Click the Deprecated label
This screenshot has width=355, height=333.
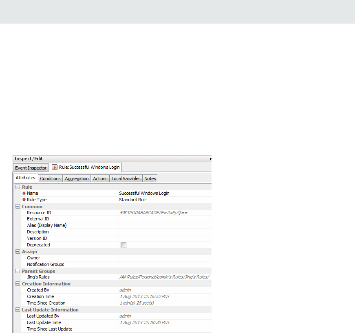[x=38, y=245]
